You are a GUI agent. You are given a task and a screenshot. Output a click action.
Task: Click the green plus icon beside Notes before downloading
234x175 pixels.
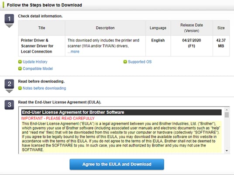(x=20, y=88)
